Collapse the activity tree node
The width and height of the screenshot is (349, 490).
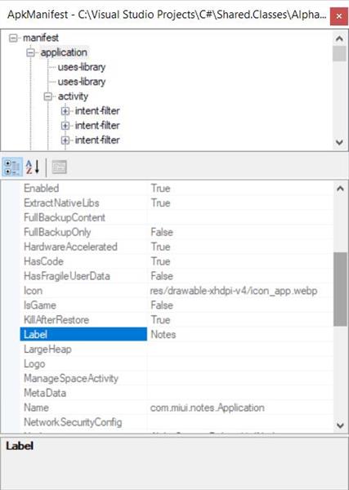tap(48, 96)
